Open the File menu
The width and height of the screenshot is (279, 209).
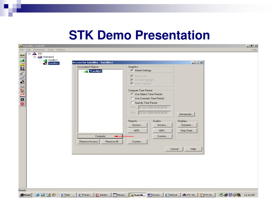pyautogui.click(x=22, y=50)
